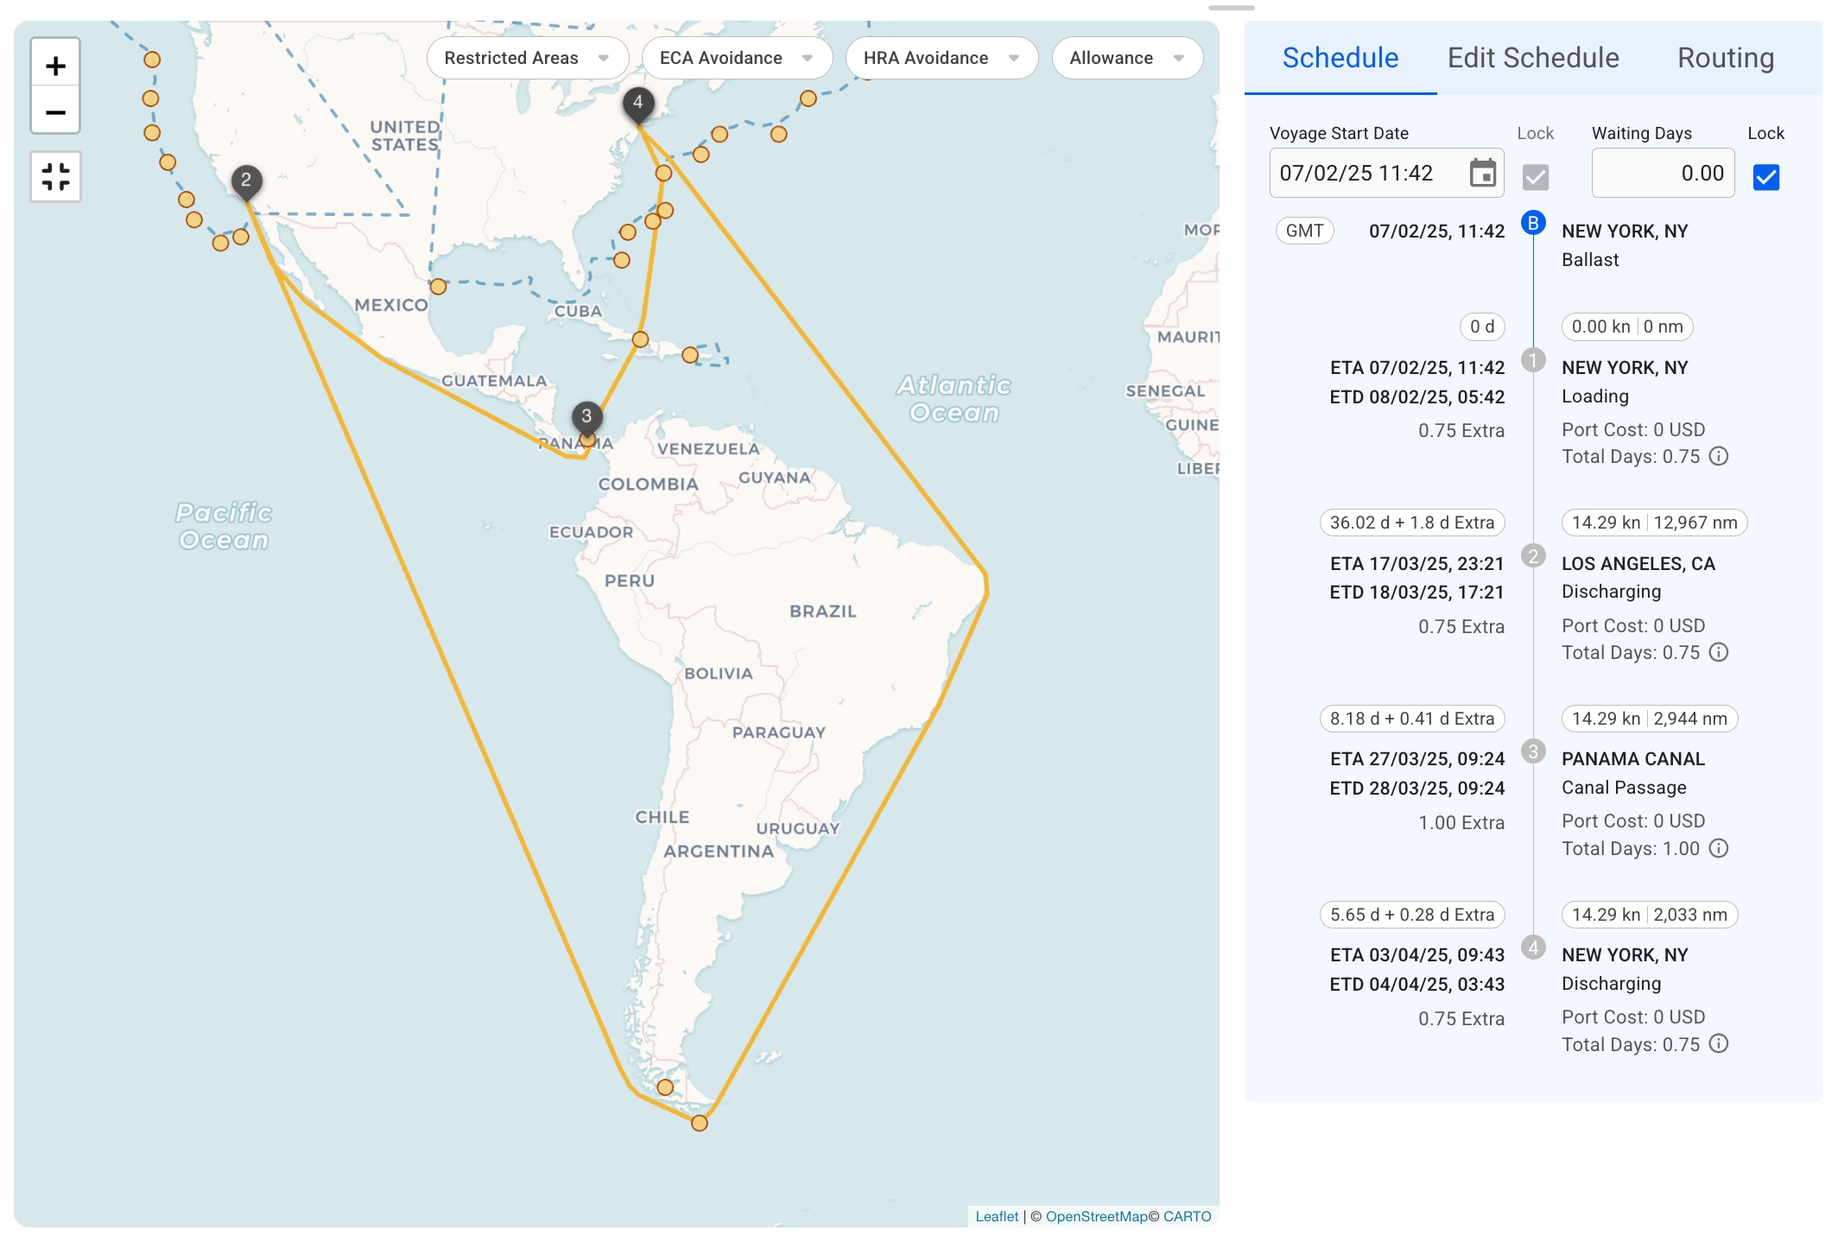Exit fullscreen map view
Screen dimensions: 1838x1242
(55, 177)
